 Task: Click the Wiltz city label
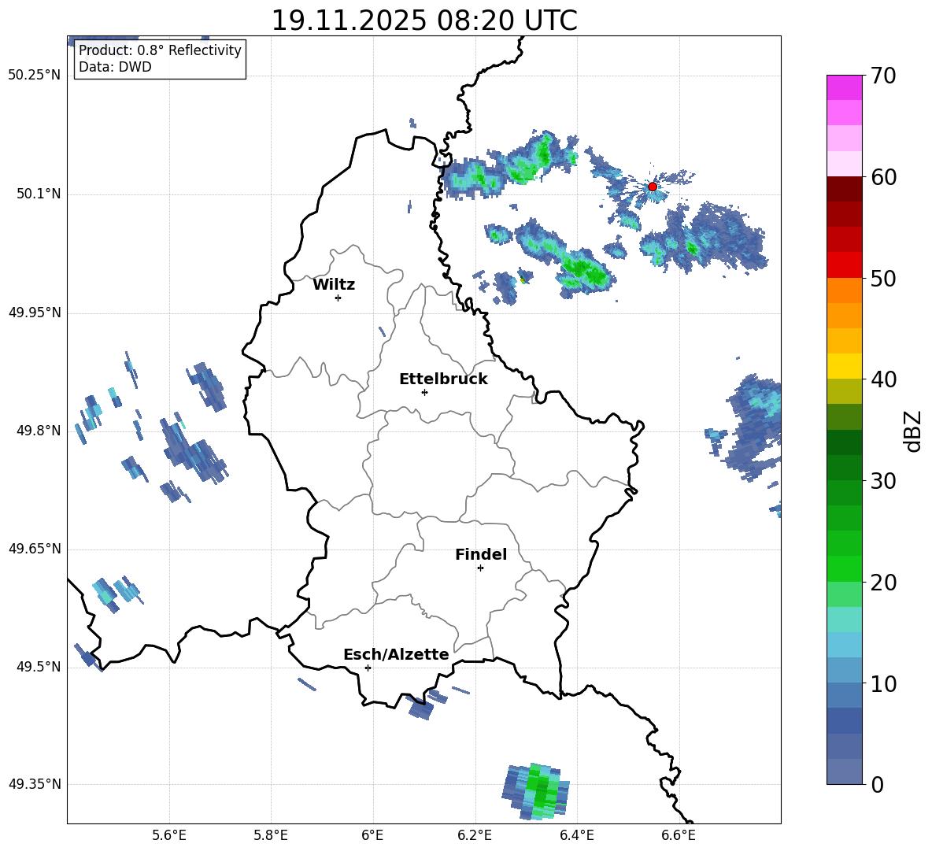(x=334, y=285)
